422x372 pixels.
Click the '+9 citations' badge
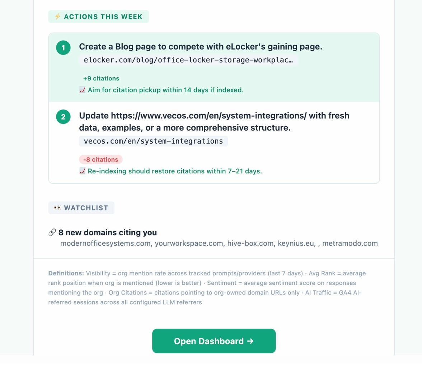[x=101, y=78]
